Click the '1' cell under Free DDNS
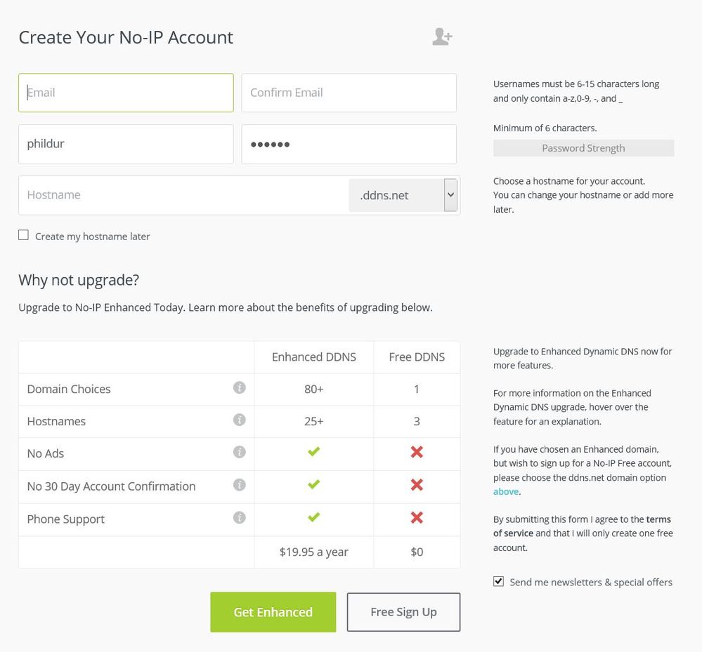Screen dimensions: 702x652 pos(417,389)
